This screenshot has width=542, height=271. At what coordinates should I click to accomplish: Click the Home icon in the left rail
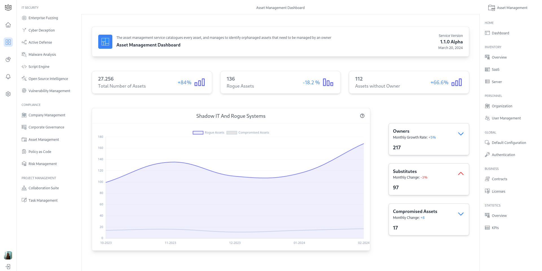point(8,25)
